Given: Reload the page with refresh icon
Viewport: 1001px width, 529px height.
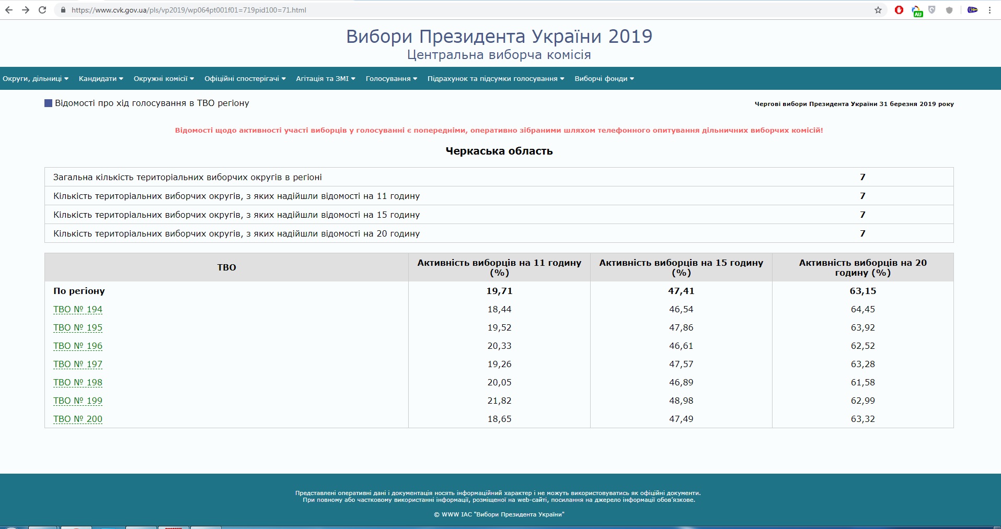Looking at the screenshot, I should point(42,10).
